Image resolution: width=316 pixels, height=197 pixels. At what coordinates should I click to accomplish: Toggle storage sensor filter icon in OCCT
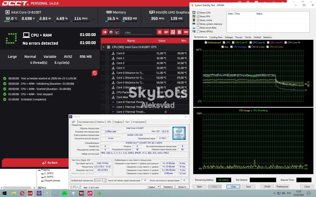179,32
